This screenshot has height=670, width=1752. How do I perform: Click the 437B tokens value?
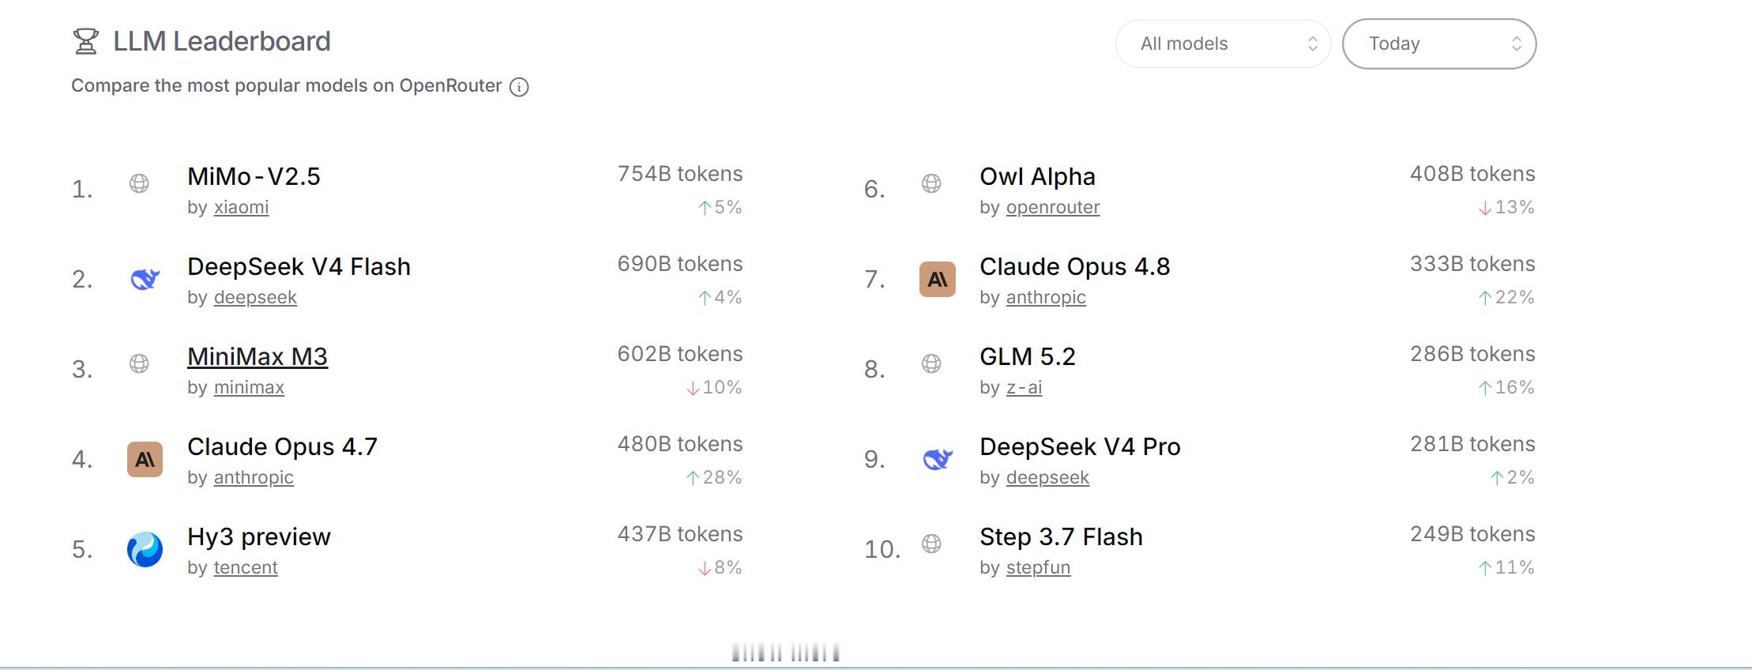point(679,534)
